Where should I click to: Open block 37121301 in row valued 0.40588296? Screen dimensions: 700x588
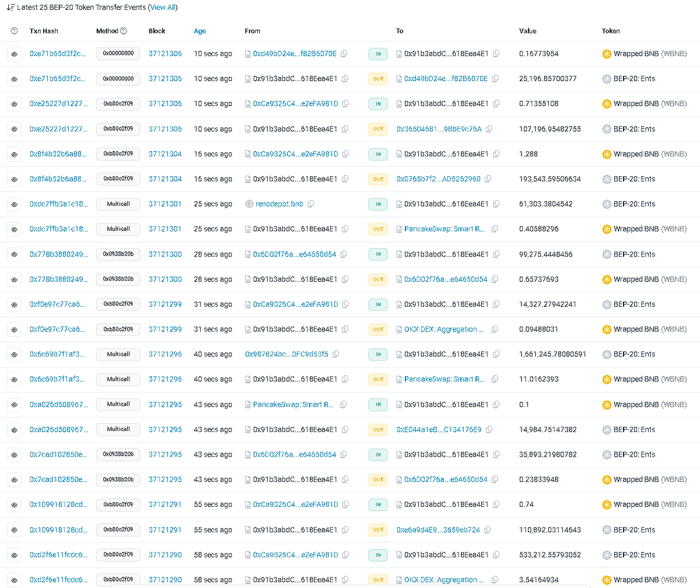tap(165, 229)
